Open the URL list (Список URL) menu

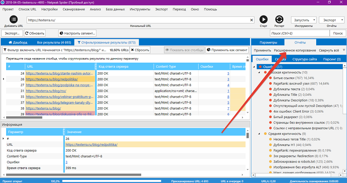[x=27, y=9]
